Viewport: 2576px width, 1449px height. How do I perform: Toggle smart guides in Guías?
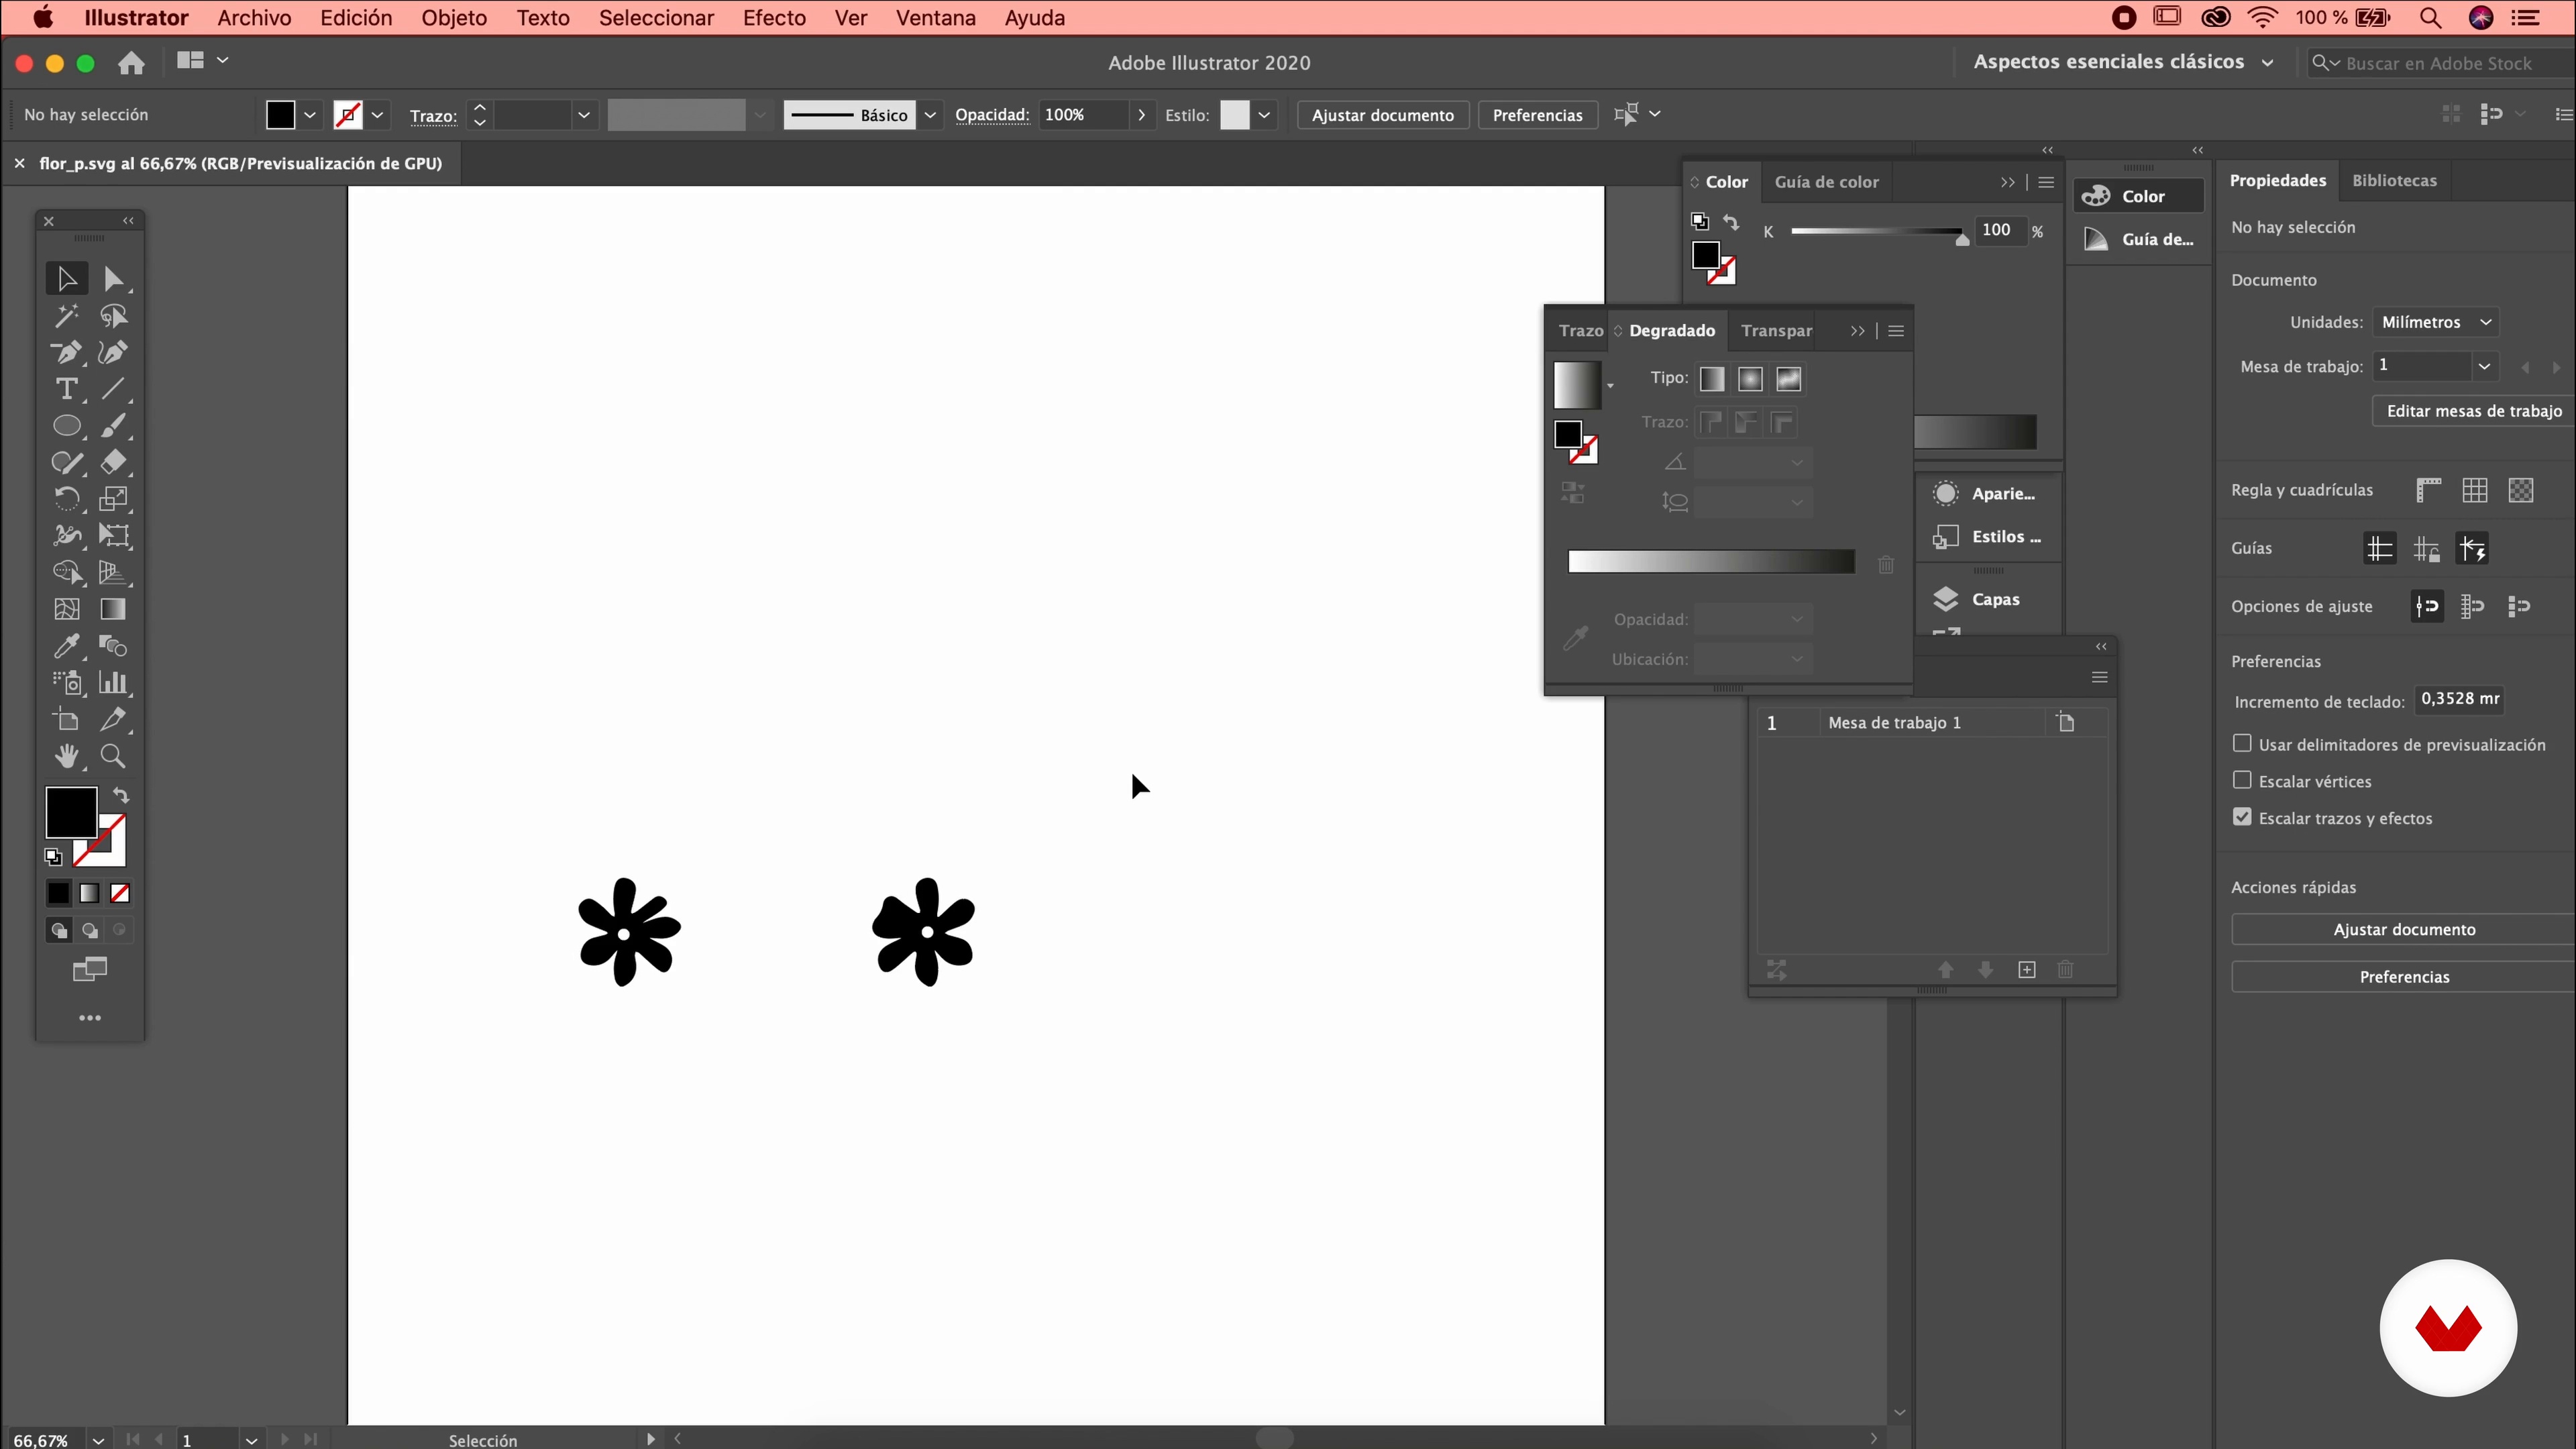2473,549
